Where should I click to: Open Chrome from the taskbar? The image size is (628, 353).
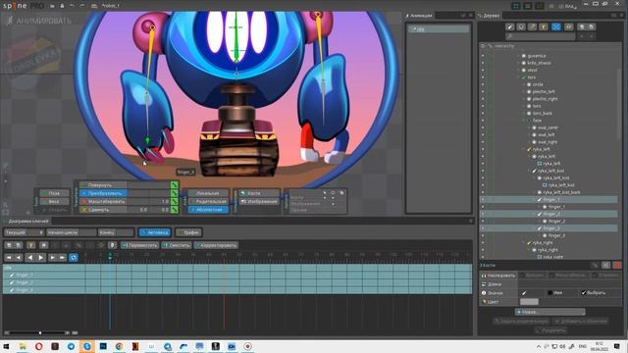pos(119,346)
